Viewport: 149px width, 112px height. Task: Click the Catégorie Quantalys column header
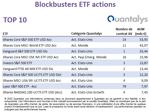[x=87, y=34]
